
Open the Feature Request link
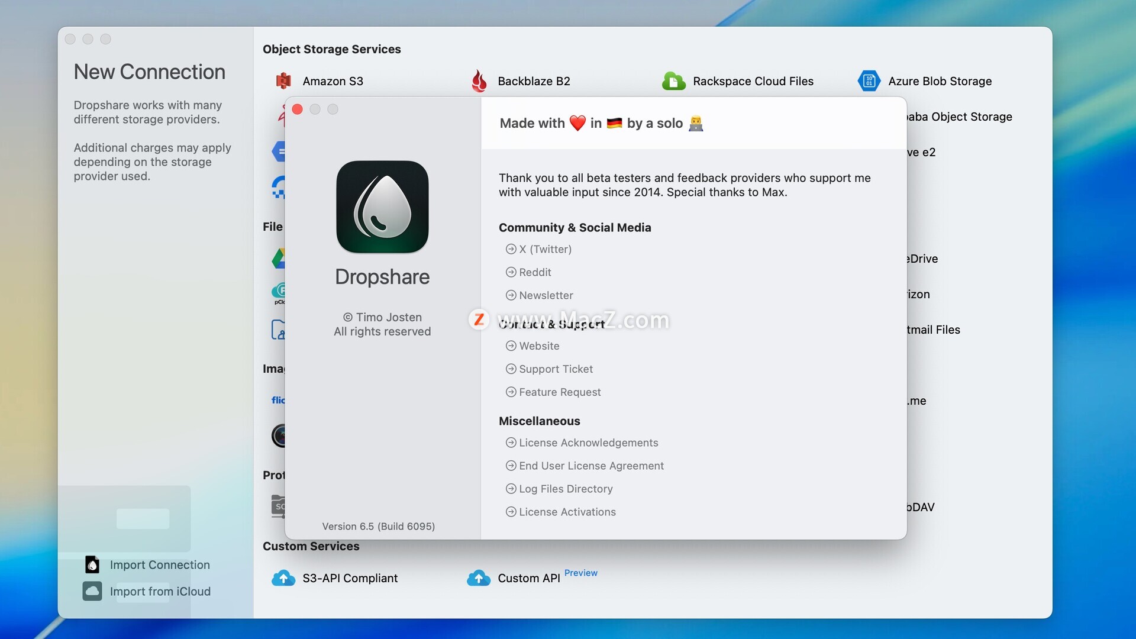(560, 392)
